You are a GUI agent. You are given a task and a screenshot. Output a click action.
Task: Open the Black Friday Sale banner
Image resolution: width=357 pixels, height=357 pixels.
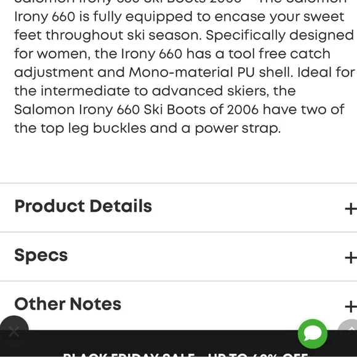click(185, 355)
